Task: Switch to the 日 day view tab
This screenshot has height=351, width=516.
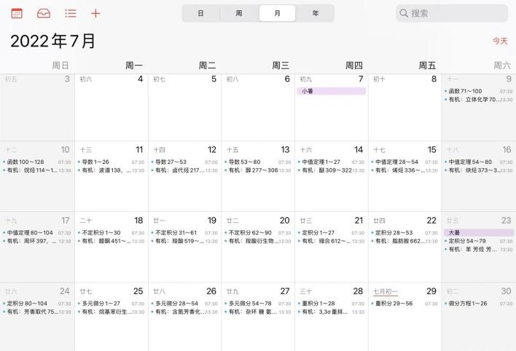Action: 201,13
